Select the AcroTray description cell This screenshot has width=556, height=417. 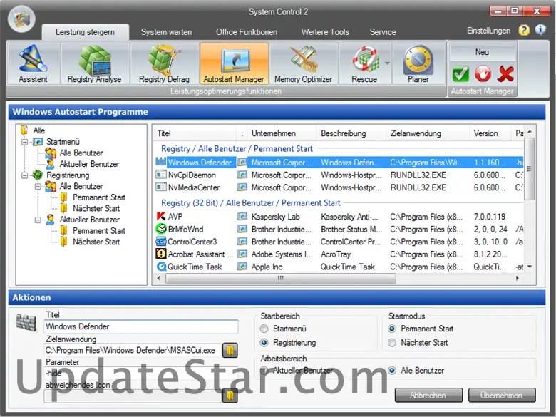tap(336, 254)
